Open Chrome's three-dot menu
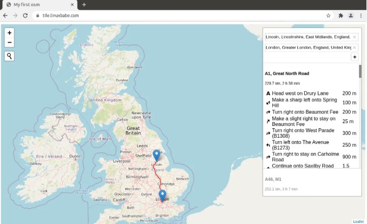Viewport: 367px width, 224px height. click(x=360, y=16)
